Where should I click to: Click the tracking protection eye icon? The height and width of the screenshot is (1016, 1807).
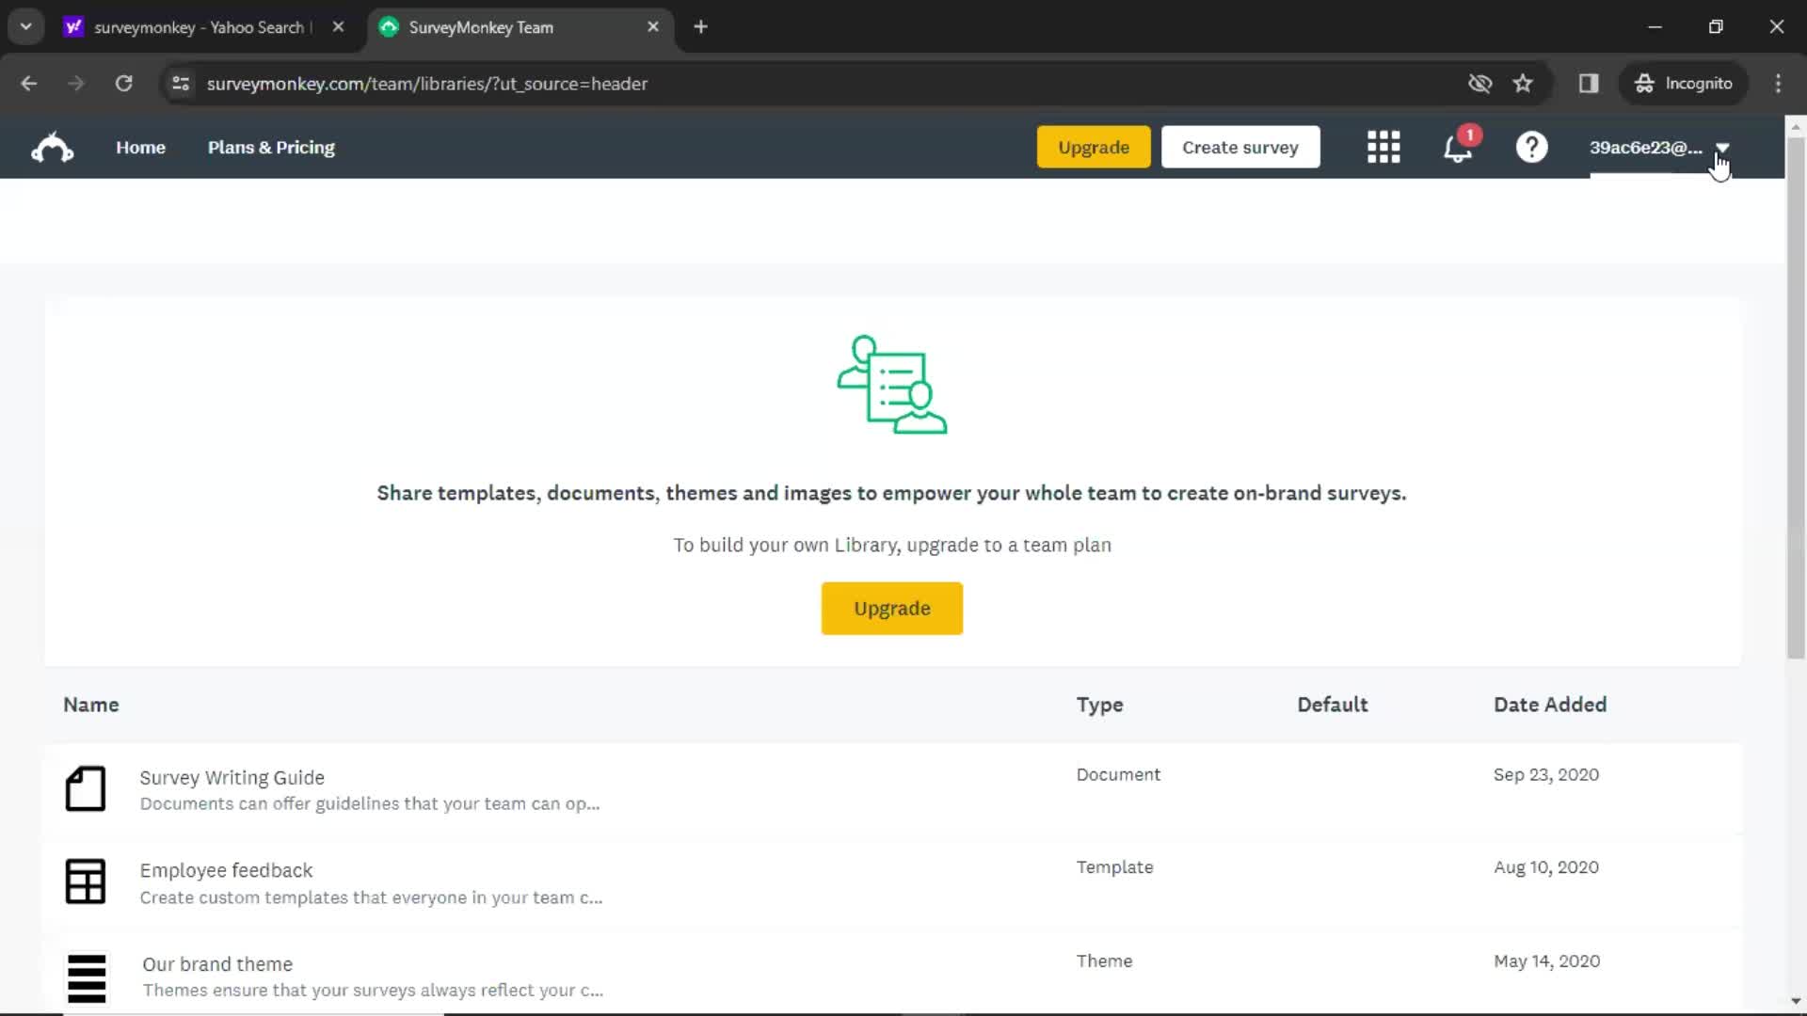click(1479, 84)
